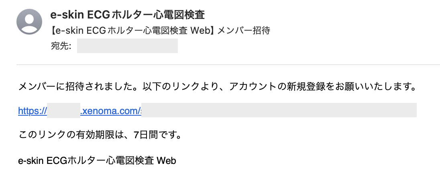Click the redacted subdomain in the invitation URL
This screenshot has width=440, height=180.
coord(64,110)
